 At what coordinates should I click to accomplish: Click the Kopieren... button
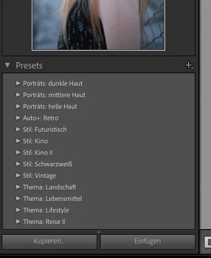tap(49, 242)
